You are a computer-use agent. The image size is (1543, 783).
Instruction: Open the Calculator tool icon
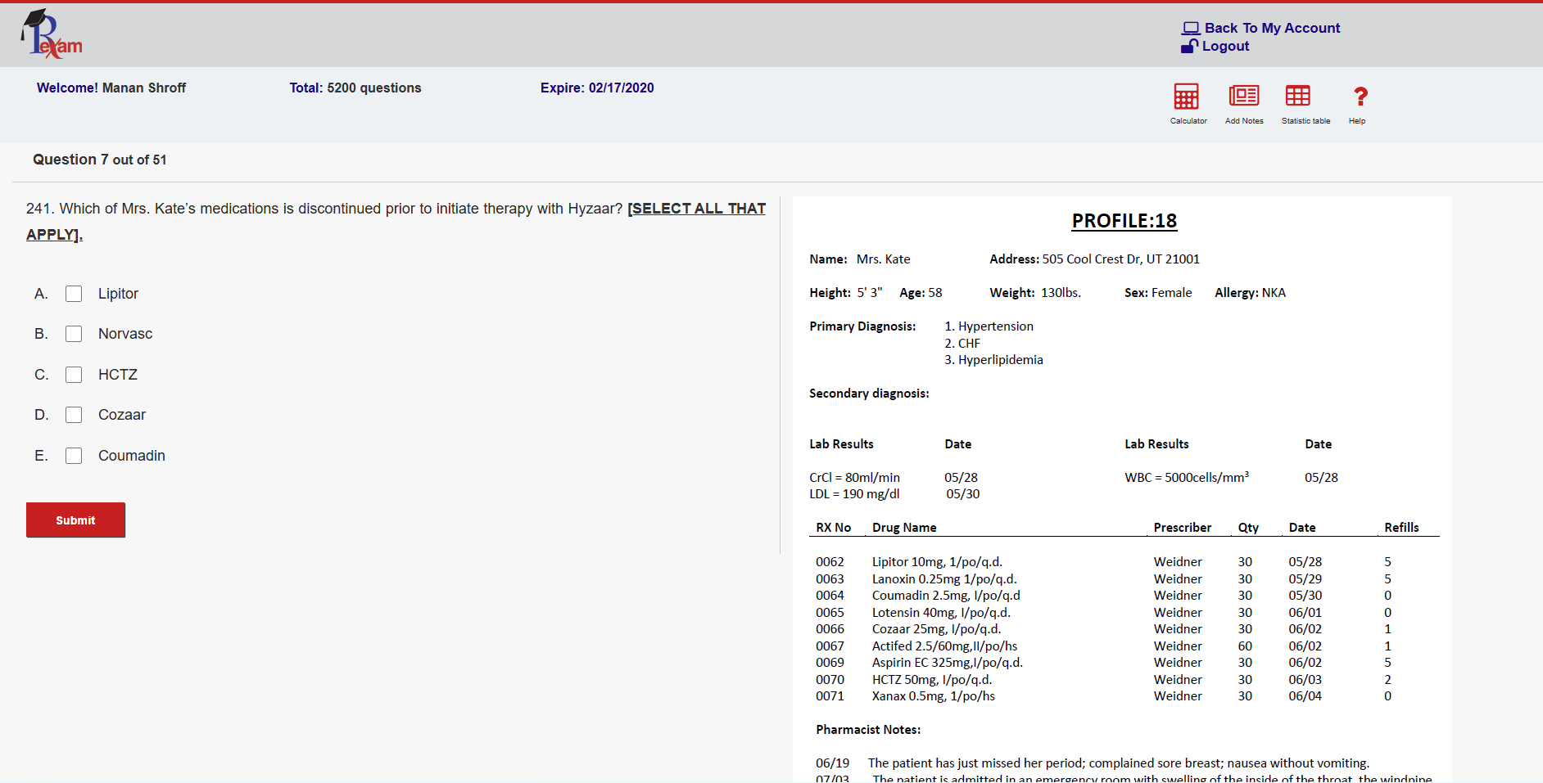point(1186,97)
